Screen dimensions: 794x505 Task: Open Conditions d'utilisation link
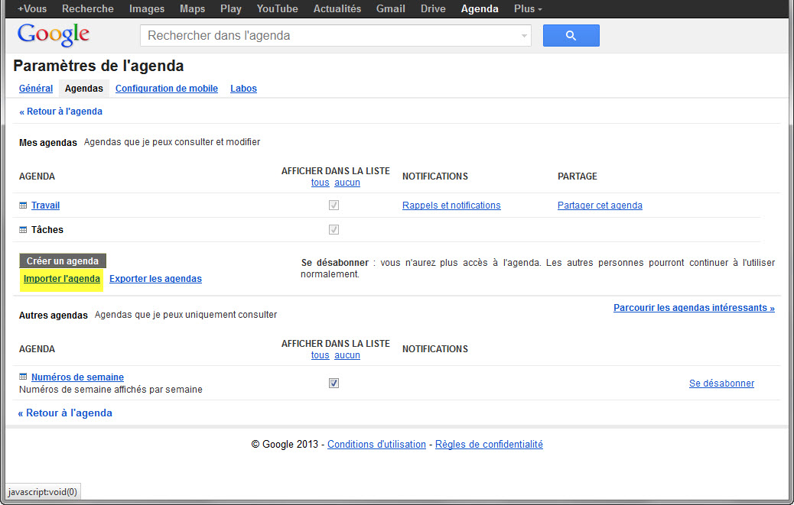coord(376,445)
